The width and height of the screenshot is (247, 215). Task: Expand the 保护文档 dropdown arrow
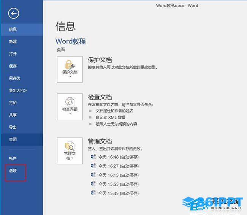pos(70,77)
